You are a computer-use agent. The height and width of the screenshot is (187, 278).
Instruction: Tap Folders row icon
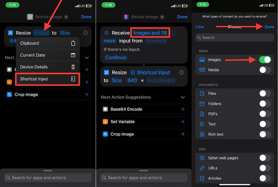pos(202,104)
